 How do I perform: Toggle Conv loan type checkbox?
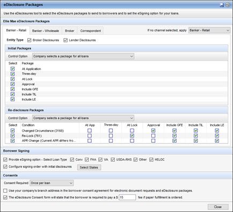click(x=72, y=160)
